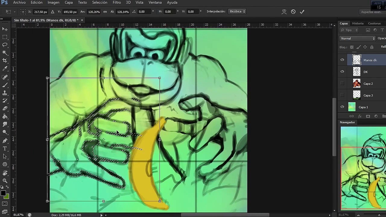
Task: Click the rotation angle input field
Action: pos(144,12)
